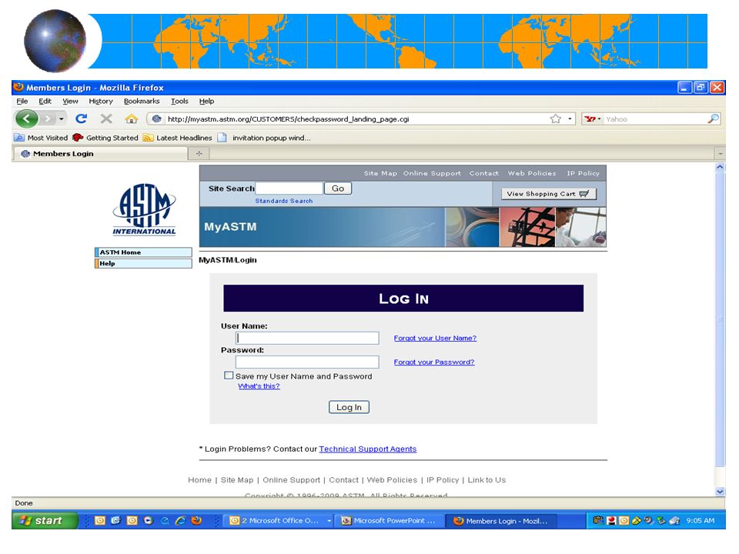Open the footer Home link
Image resolution: width=739 pixels, height=554 pixels.
199,479
